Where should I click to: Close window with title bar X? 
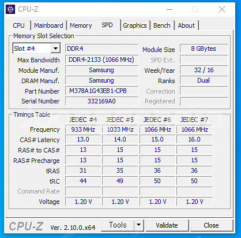(x=222, y=9)
